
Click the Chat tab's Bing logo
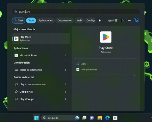pos(16,20)
